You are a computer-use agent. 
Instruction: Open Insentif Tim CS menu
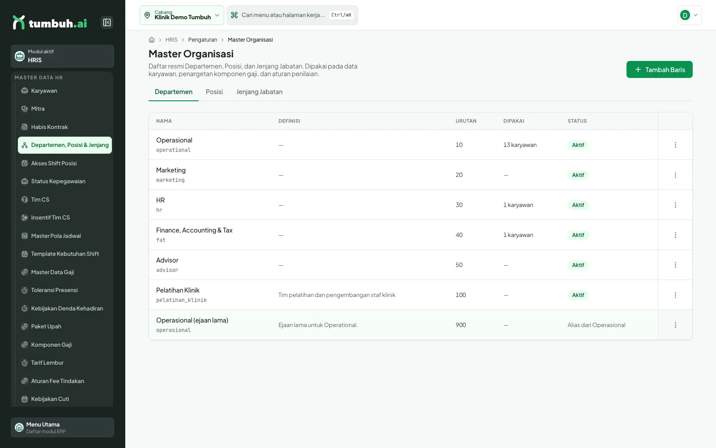[x=65, y=218]
